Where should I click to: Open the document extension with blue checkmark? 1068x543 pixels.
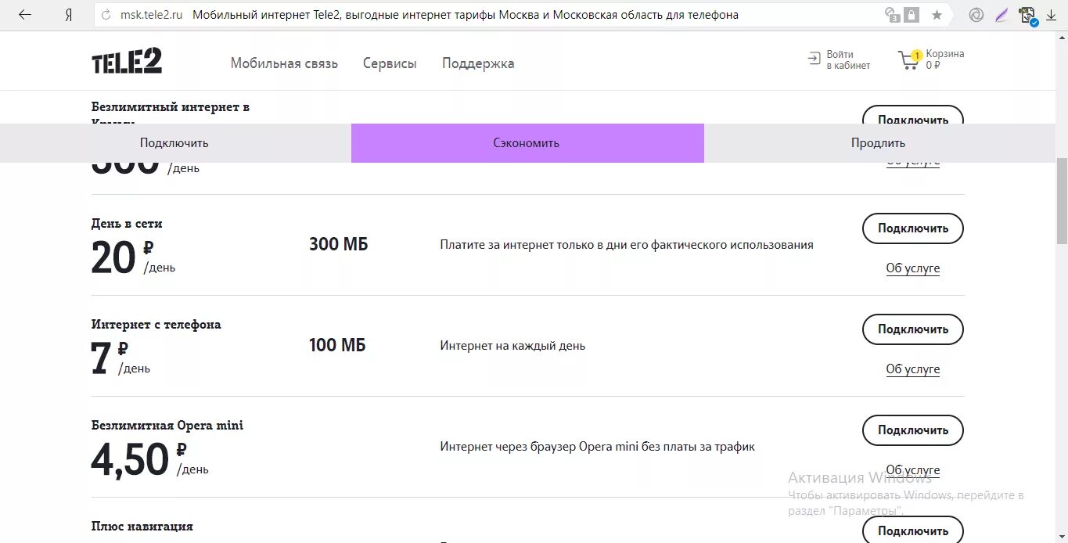pyautogui.click(x=1028, y=16)
